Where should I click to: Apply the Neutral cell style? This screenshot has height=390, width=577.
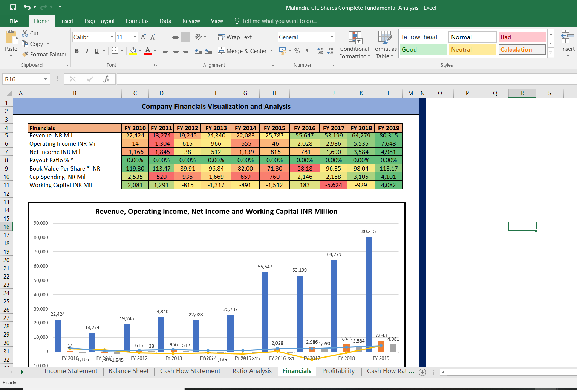473,49
